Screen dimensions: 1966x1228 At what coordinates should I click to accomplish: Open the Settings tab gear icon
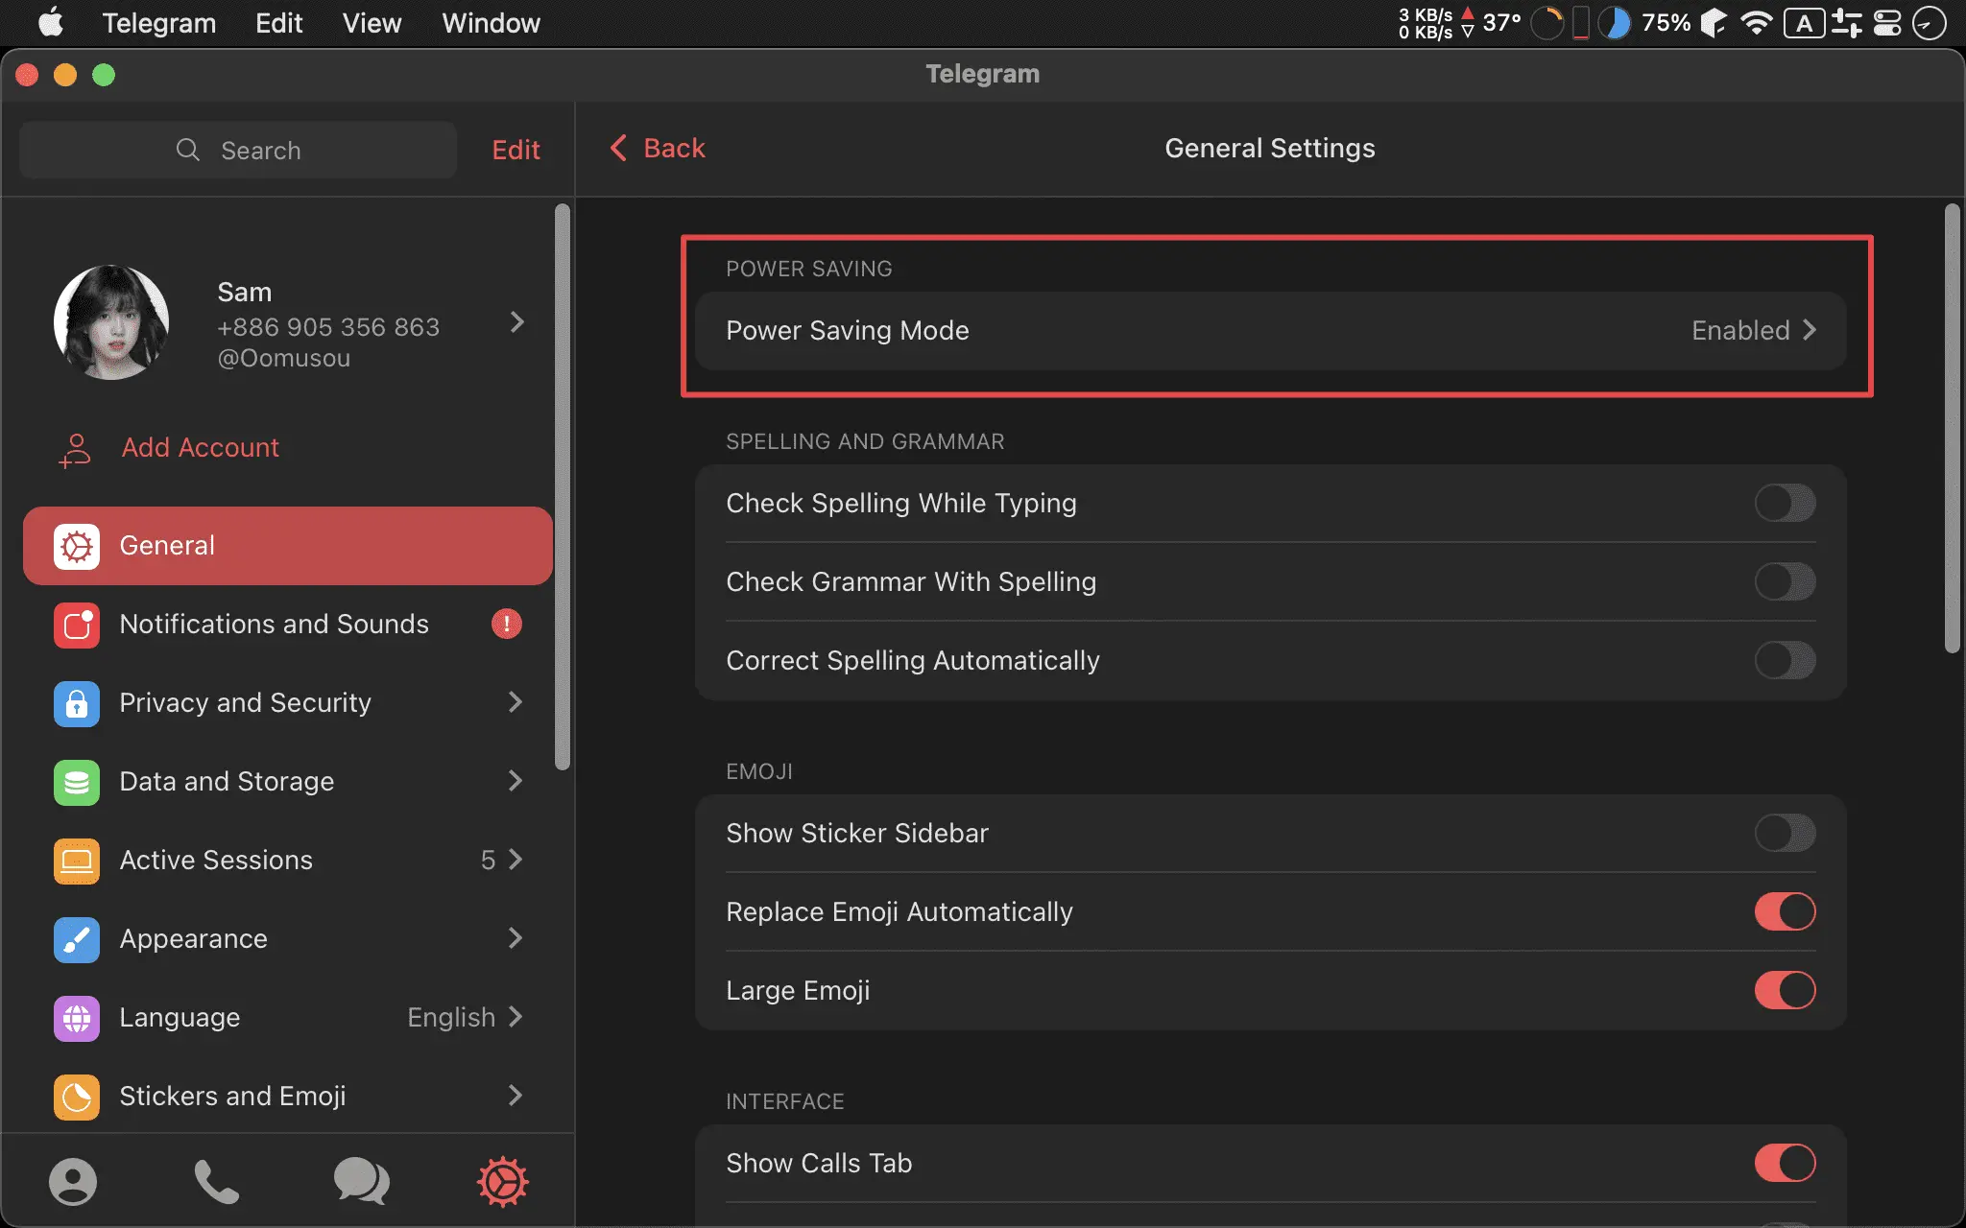pyautogui.click(x=503, y=1181)
